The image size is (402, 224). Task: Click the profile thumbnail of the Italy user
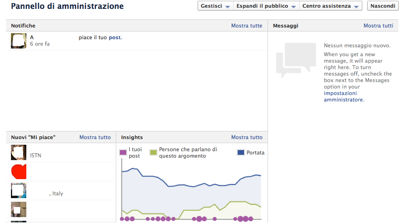(19, 190)
